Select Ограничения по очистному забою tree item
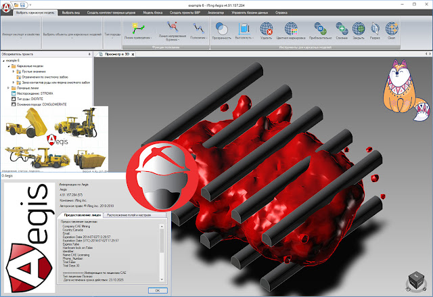 (45, 77)
